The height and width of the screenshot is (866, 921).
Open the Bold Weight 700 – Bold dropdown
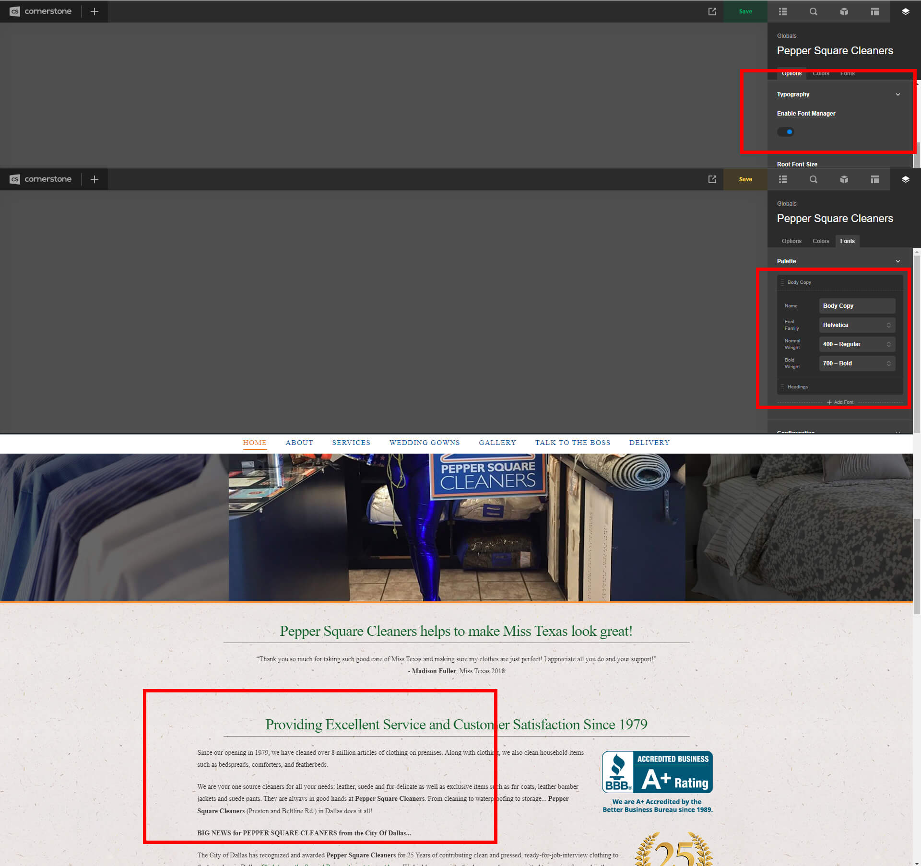click(x=857, y=363)
